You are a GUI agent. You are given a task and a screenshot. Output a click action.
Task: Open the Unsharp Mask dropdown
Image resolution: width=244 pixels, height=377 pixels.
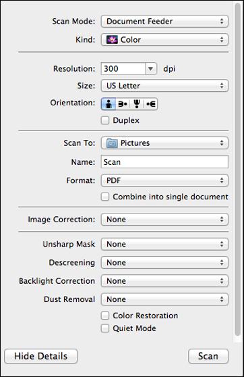coord(164,245)
